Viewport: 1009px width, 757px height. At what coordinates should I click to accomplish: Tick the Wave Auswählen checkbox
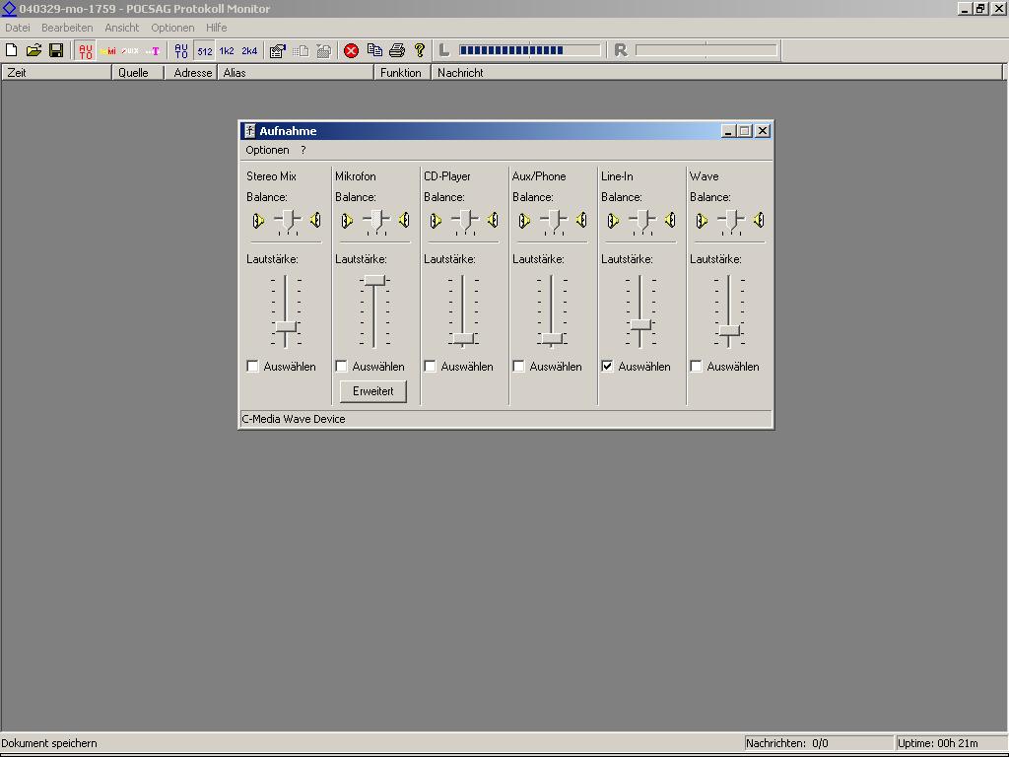697,367
